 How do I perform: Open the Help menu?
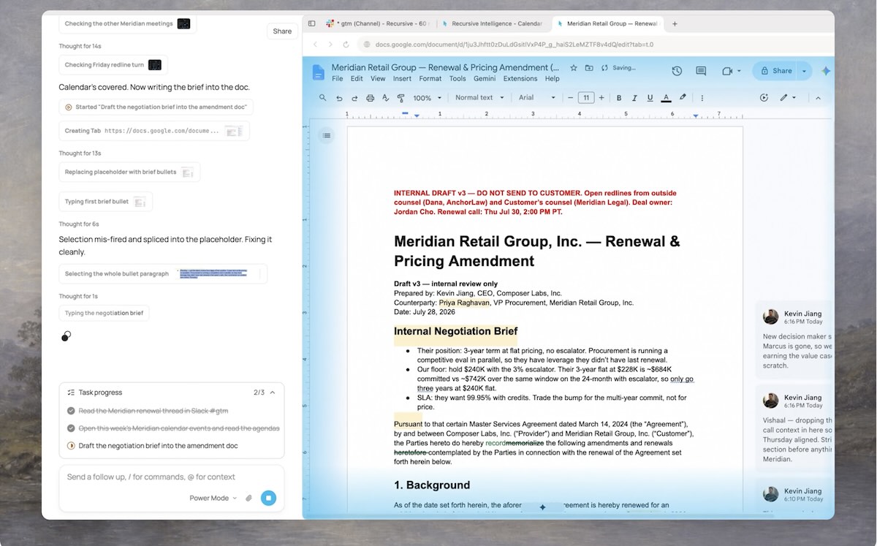(553, 78)
